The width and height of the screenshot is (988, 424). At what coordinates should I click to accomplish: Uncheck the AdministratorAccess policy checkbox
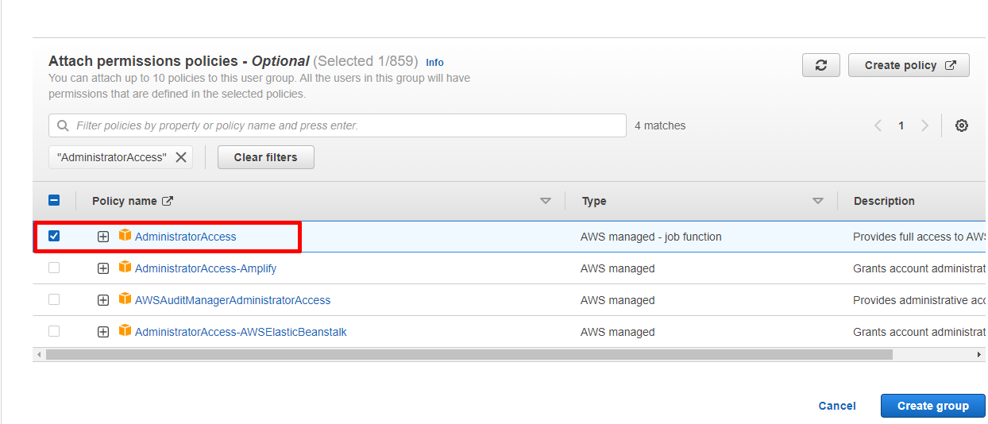click(x=54, y=236)
